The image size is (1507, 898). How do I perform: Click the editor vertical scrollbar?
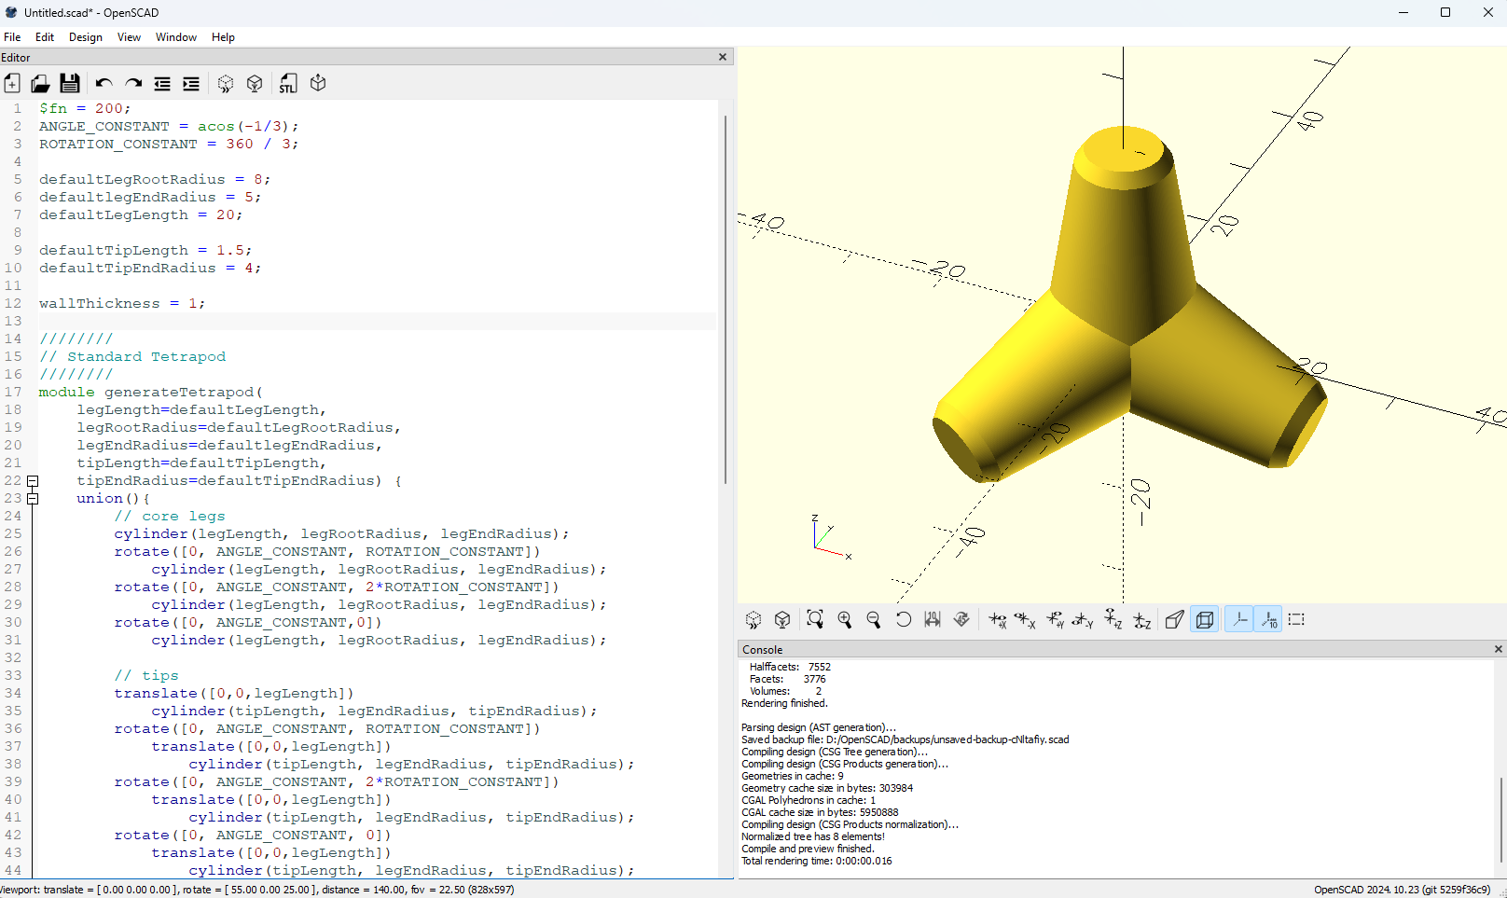coord(726,298)
